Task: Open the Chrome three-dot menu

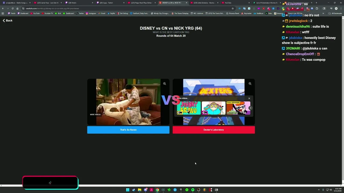Action: (x=341, y=8)
